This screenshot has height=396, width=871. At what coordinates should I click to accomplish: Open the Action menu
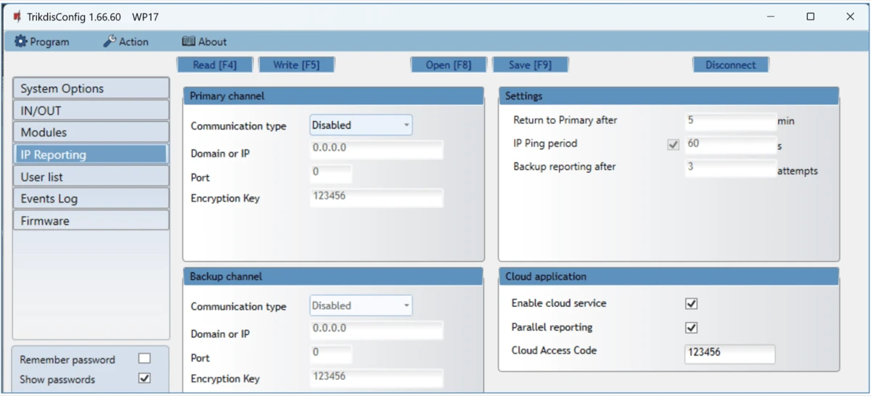(126, 42)
